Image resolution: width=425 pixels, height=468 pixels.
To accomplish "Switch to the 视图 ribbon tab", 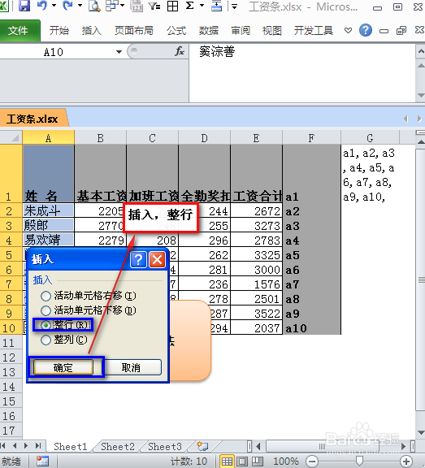I will click(272, 30).
